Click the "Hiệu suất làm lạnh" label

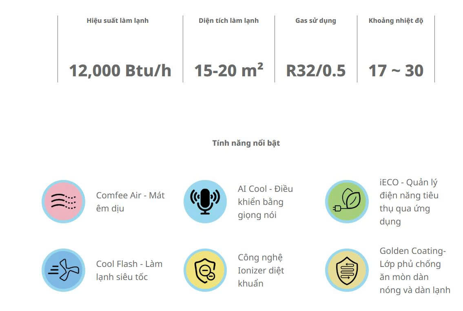[x=117, y=21]
